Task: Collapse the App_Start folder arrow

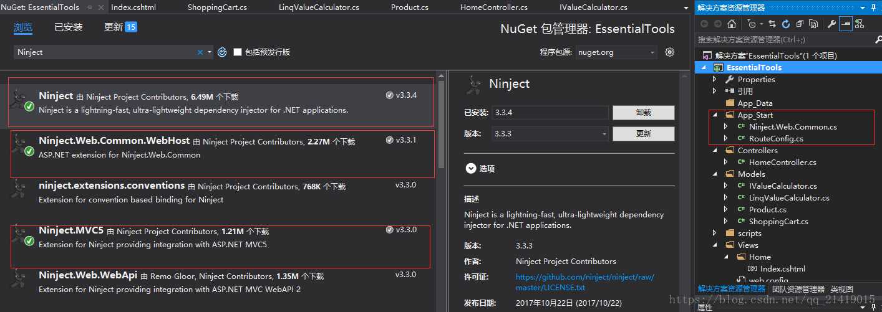Action: click(x=715, y=115)
